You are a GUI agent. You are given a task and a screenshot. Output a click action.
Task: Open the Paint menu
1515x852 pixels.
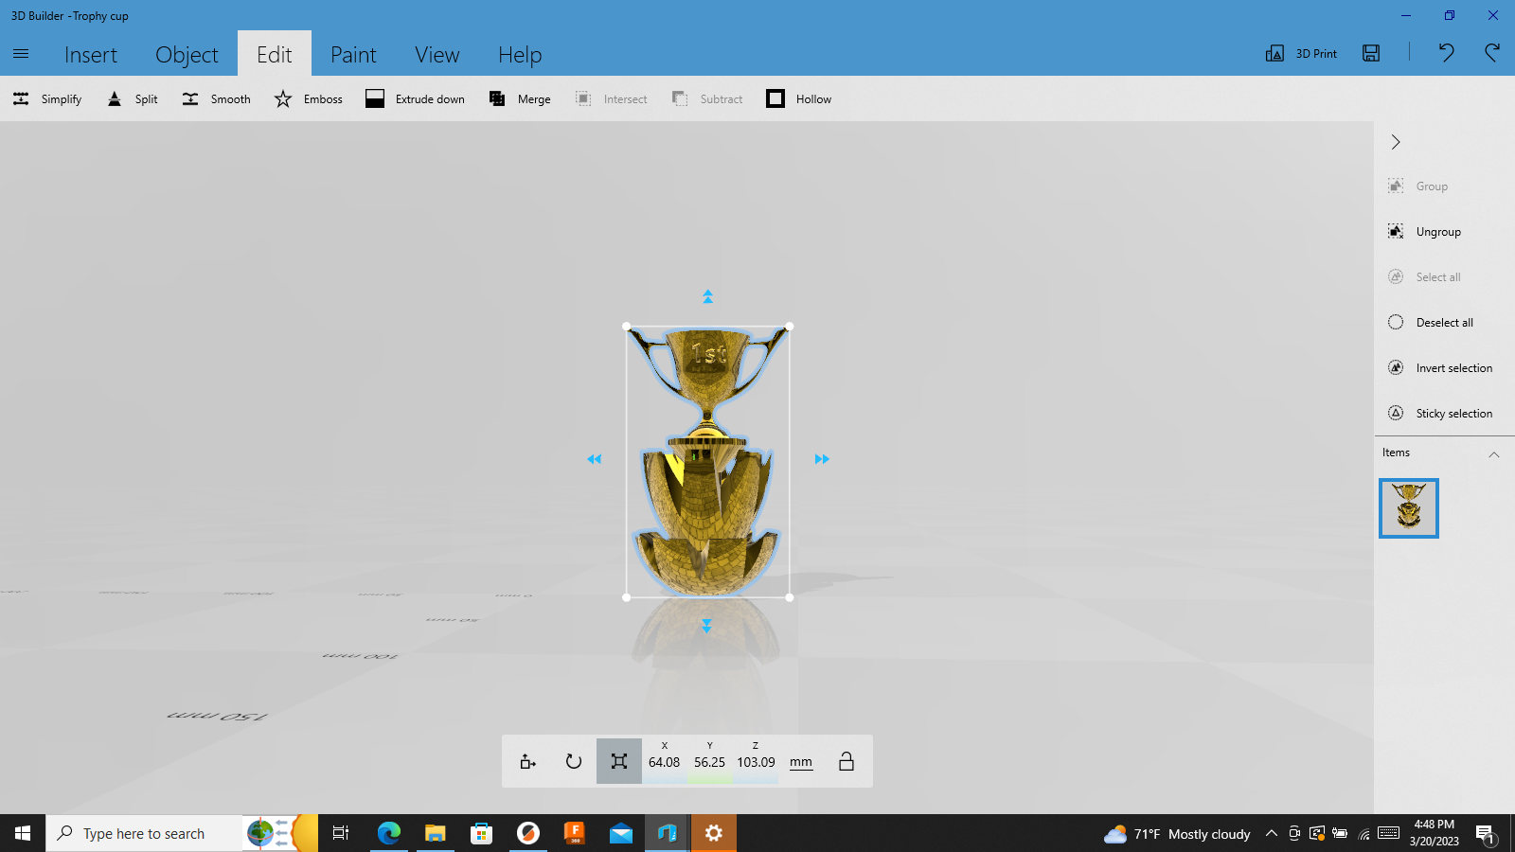(353, 54)
